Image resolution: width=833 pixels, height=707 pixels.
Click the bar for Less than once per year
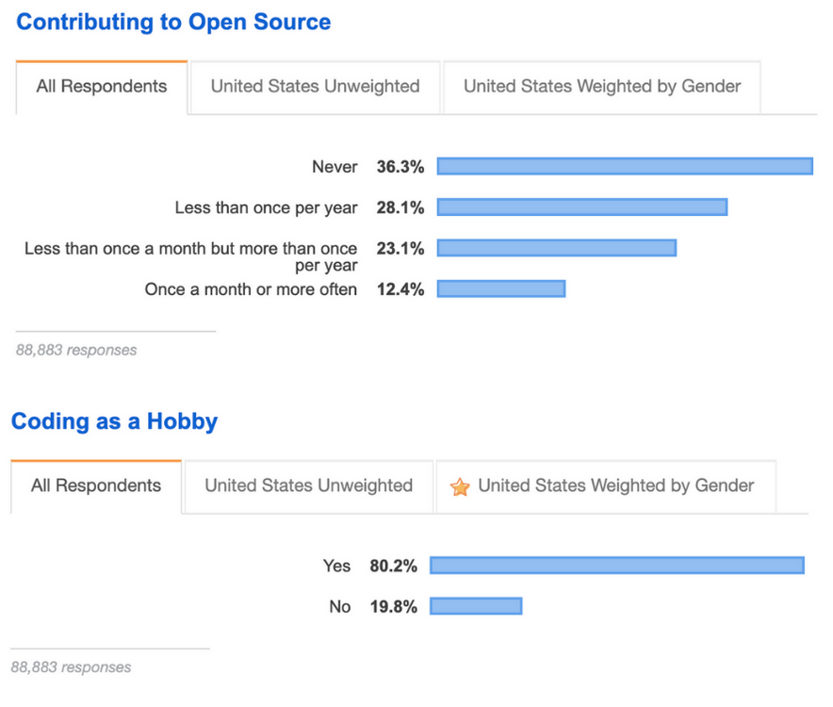pos(584,206)
